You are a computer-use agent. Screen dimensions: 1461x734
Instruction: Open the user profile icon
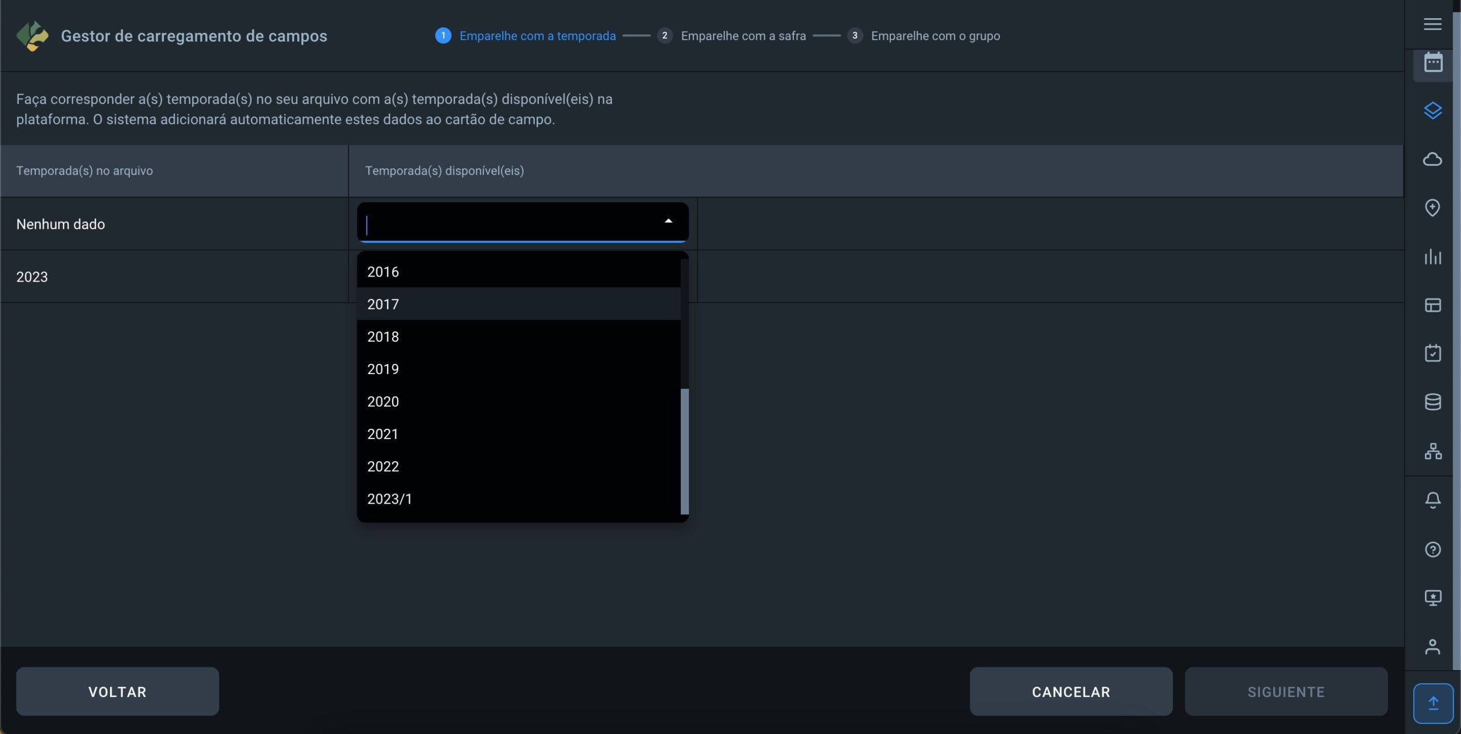tap(1432, 647)
